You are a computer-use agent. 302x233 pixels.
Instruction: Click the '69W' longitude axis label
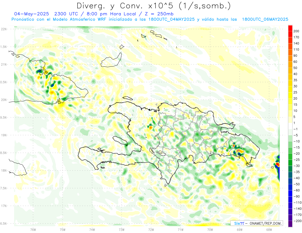tap(239, 230)
